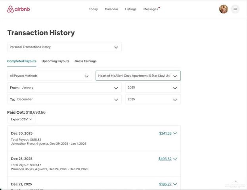Viewport: 247px width, 190px height.
Task: Expand the Dec 21 payout chevron
Action: click(x=175, y=184)
